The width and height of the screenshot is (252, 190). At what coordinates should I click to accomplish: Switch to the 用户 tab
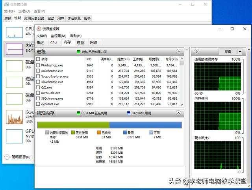(61, 19)
